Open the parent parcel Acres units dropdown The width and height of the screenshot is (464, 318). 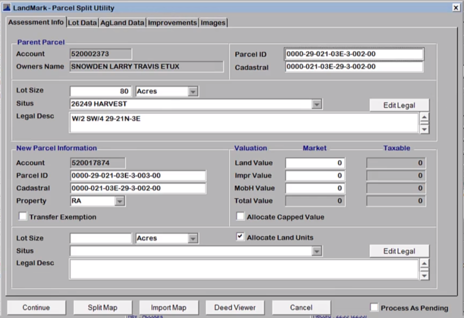pos(193,91)
